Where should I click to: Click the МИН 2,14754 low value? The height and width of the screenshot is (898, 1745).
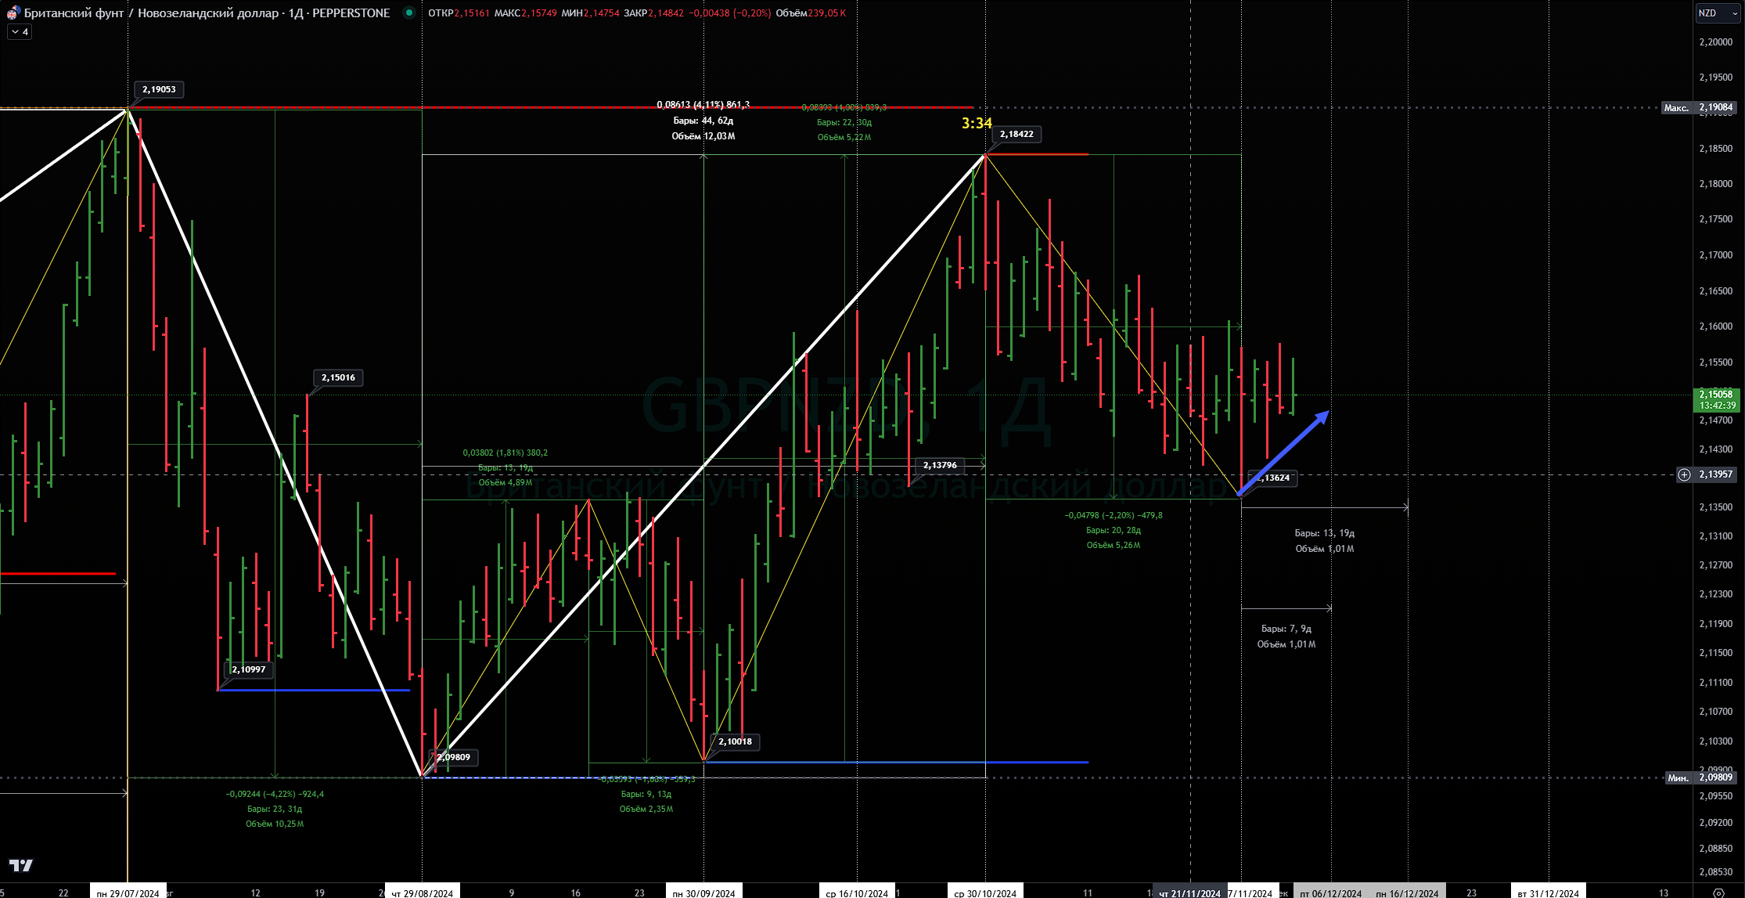(x=591, y=13)
